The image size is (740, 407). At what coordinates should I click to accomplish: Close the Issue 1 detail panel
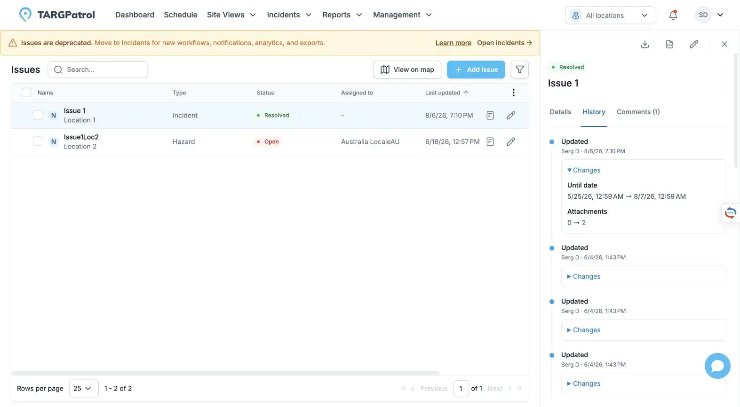pyautogui.click(x=724, y=44)
